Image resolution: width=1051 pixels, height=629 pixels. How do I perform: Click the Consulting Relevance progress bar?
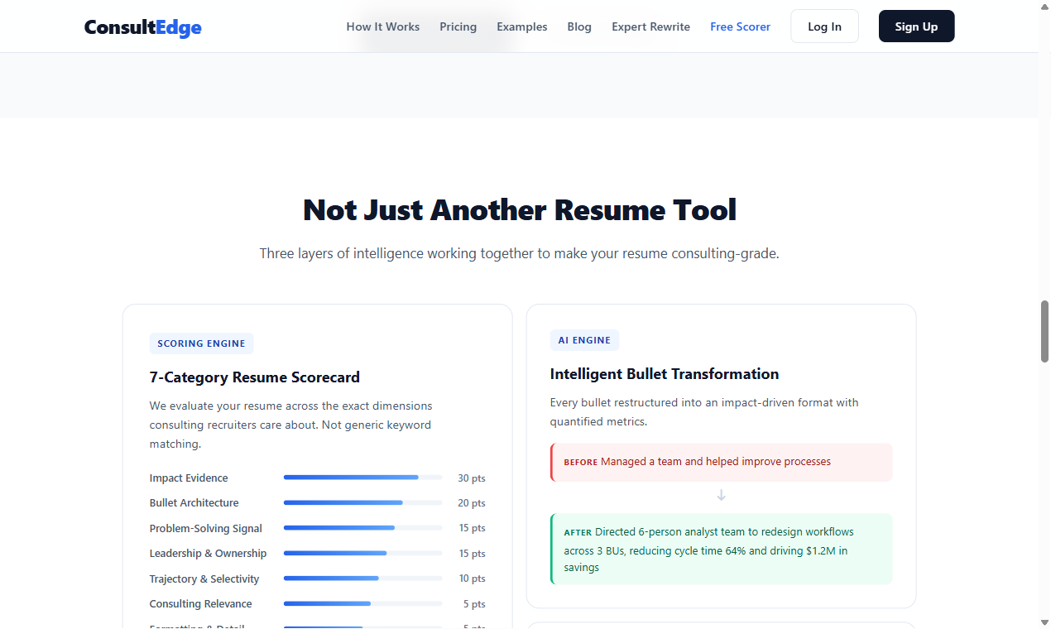click(x=362, y=603)
